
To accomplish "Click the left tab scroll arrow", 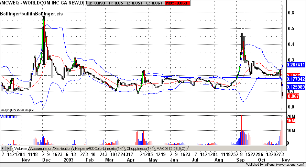I will coord(3,149).
